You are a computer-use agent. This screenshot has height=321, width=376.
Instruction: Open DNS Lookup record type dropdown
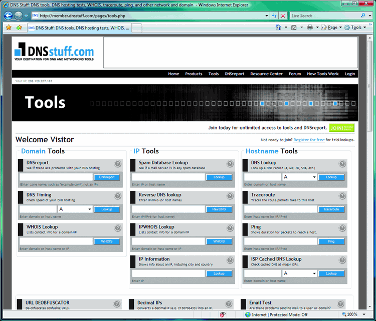300,177
